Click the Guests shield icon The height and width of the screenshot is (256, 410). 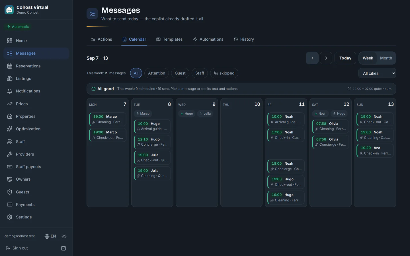pos(10,192)
